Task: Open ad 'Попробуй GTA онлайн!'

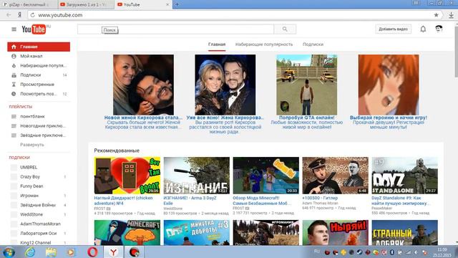Action: [x=307, y=118]
